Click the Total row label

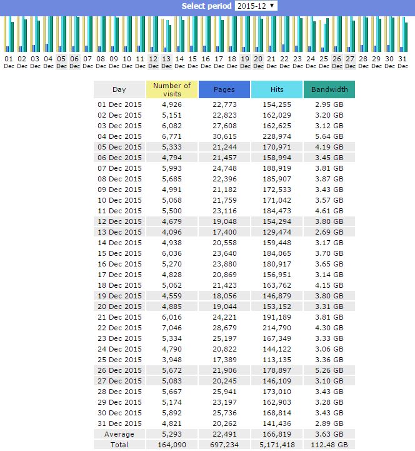pos(119,445)
